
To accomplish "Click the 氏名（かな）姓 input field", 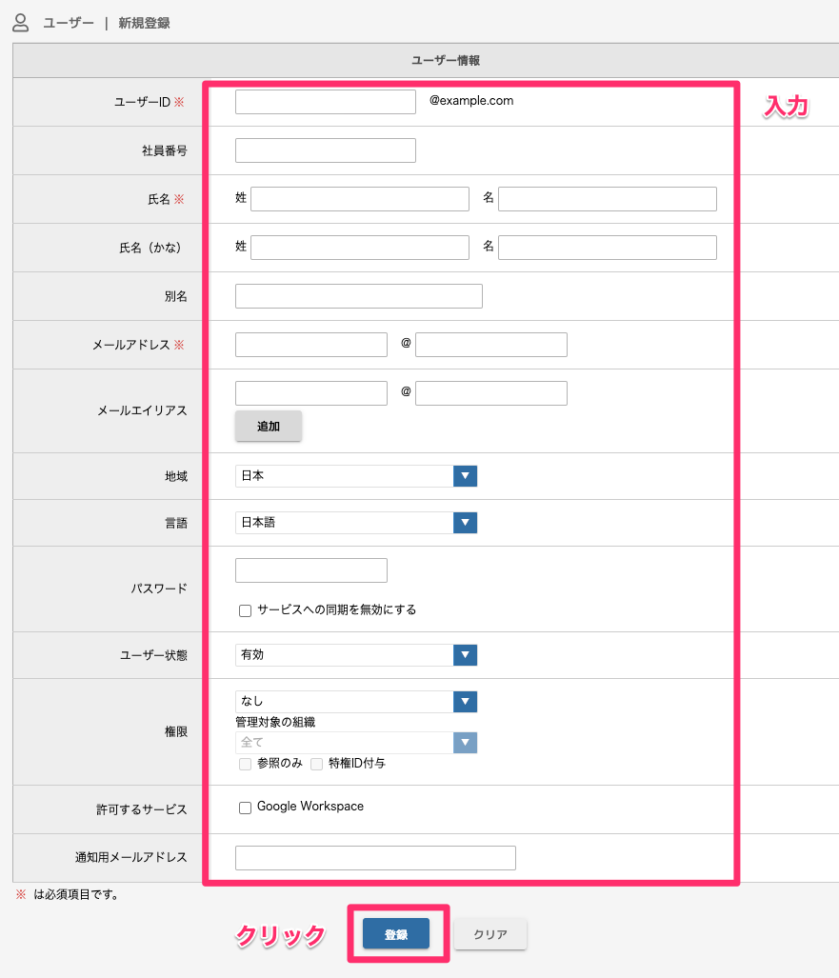I will 359,248.
